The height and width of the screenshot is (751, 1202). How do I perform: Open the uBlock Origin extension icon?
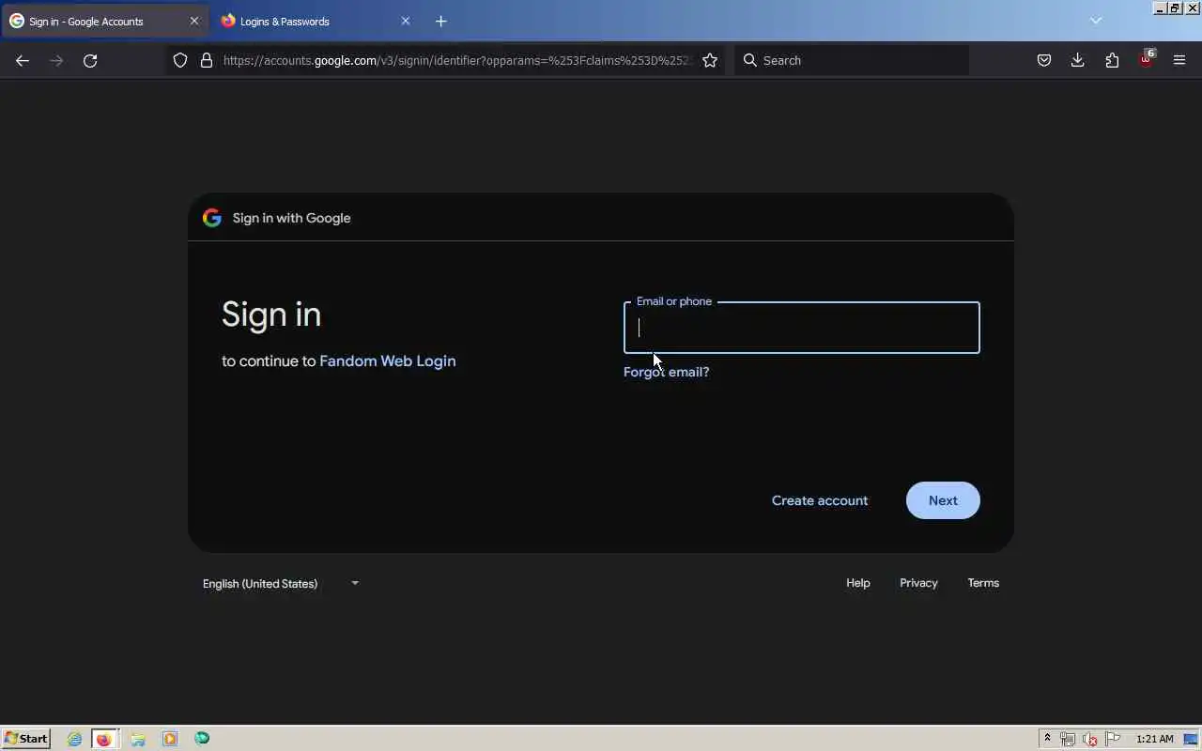[1146, 60]
